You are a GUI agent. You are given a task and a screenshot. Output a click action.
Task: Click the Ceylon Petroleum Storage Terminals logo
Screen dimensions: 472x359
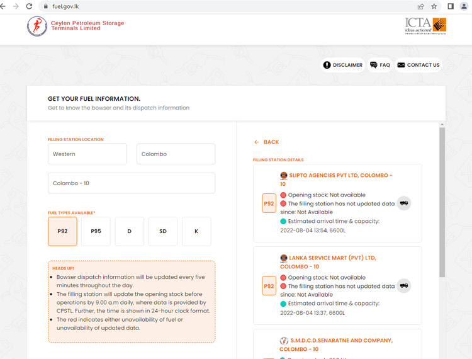click(x=37, y=26)
